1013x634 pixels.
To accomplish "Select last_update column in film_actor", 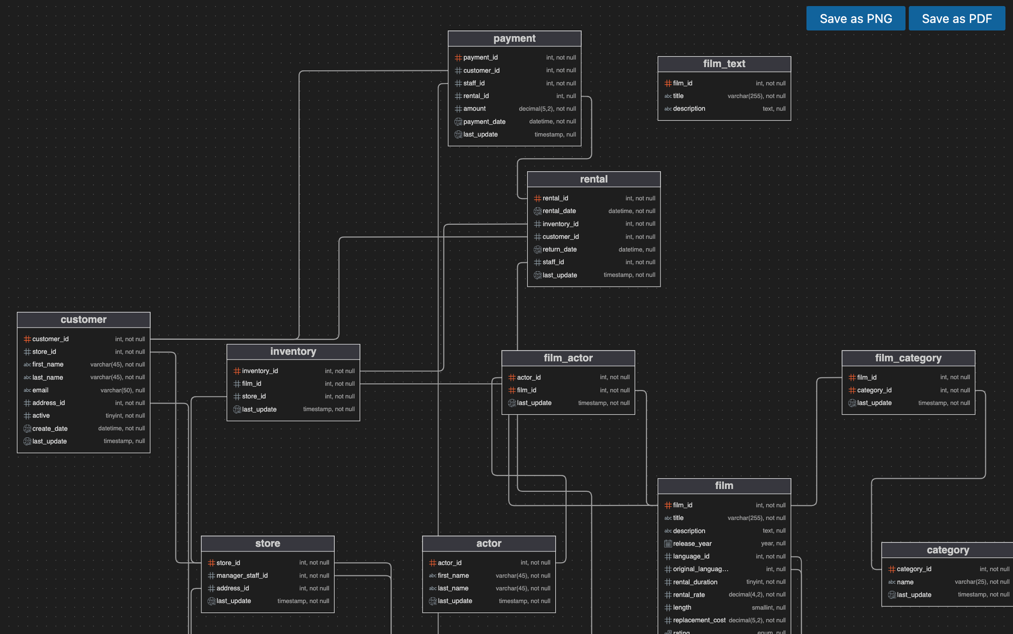I will [x=568, y=403].
